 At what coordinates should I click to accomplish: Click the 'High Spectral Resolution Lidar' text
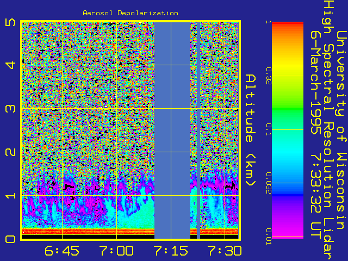point(328,131)
